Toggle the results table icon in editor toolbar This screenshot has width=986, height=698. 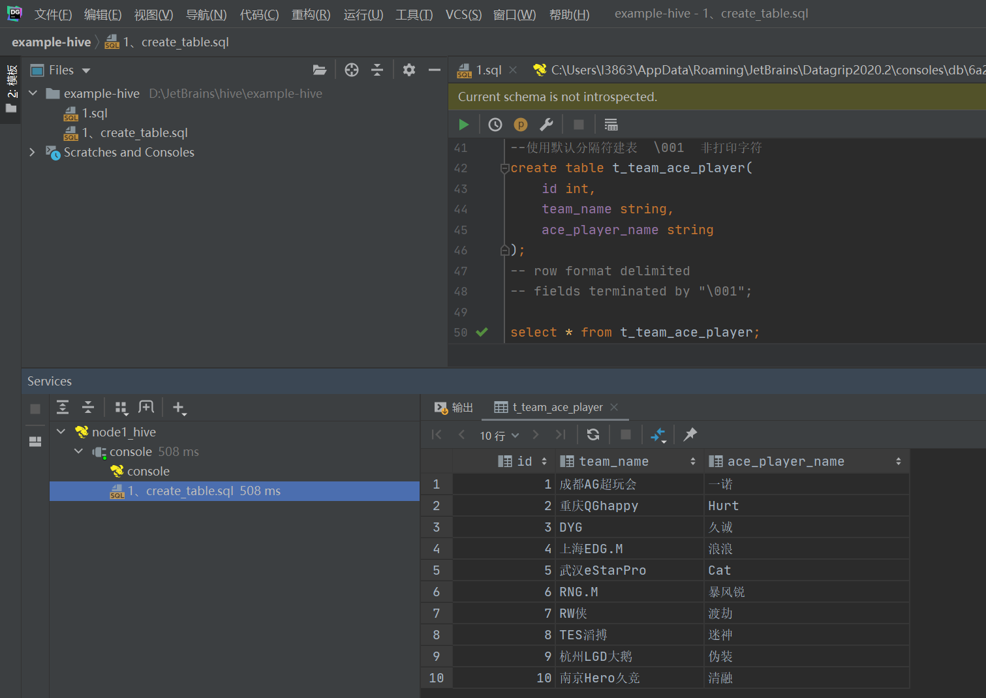pyautogui.click(x=611, y=125)
